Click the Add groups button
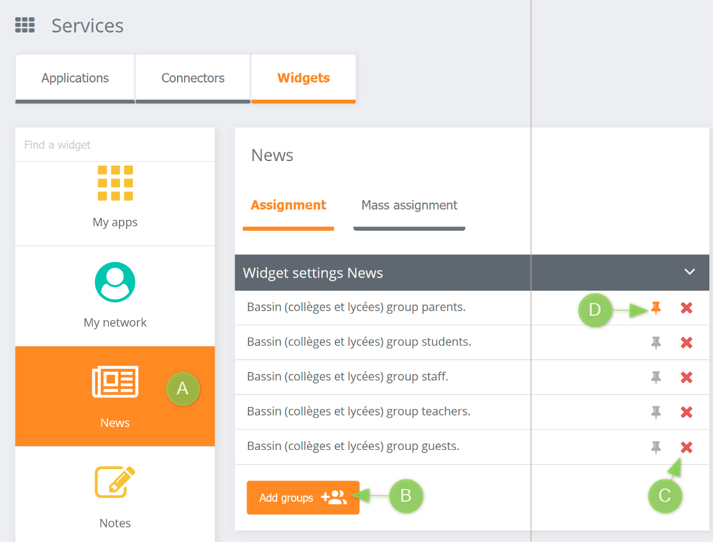 [303, 497]
